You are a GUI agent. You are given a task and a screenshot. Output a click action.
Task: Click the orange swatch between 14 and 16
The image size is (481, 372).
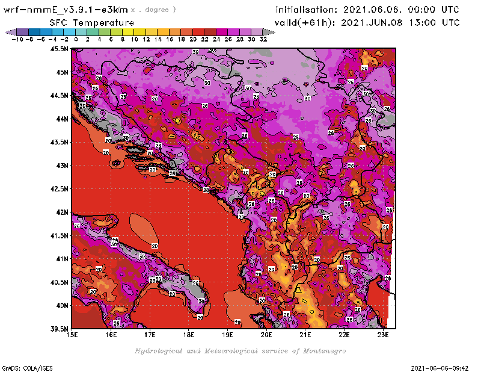[x=164, y=31]
